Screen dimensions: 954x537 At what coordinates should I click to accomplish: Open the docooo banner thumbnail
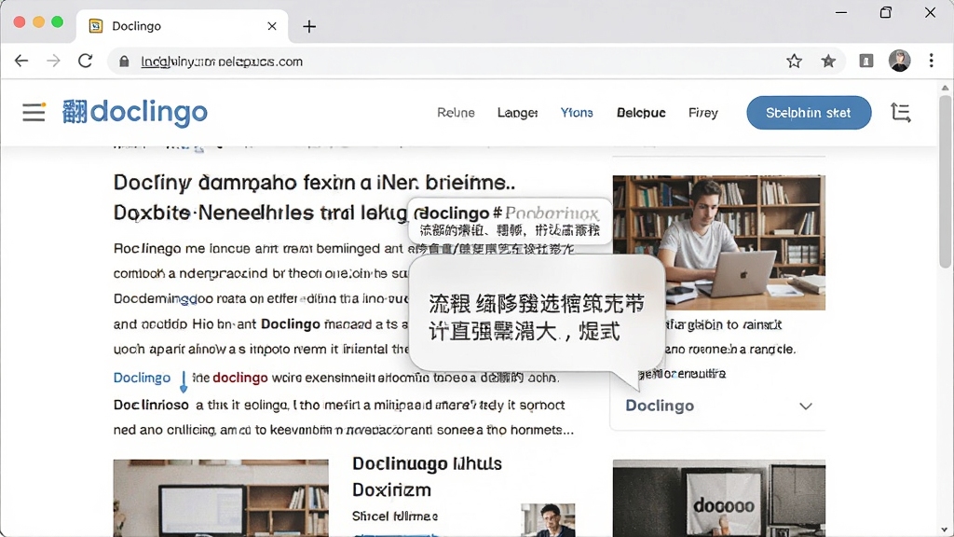[x=718, y=498]
